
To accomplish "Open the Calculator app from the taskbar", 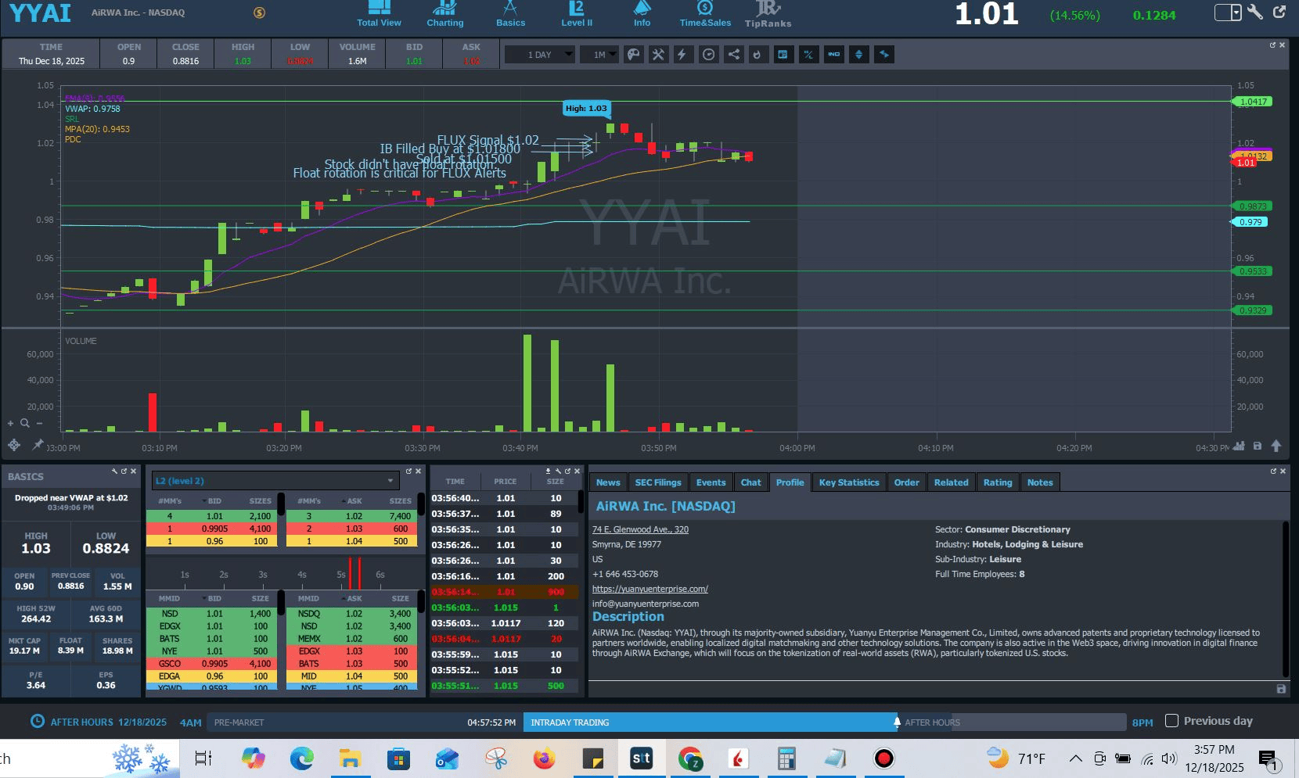I will click(x=786, y=758).
